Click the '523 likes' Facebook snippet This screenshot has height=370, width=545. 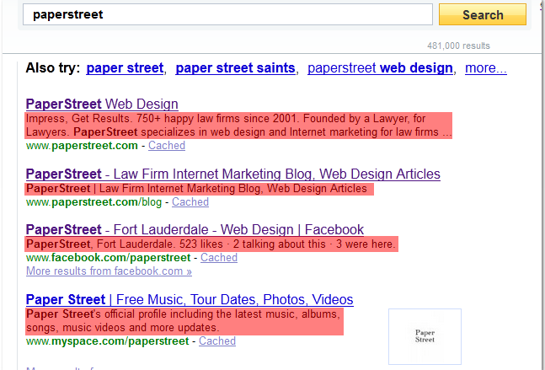pos(211,244)
